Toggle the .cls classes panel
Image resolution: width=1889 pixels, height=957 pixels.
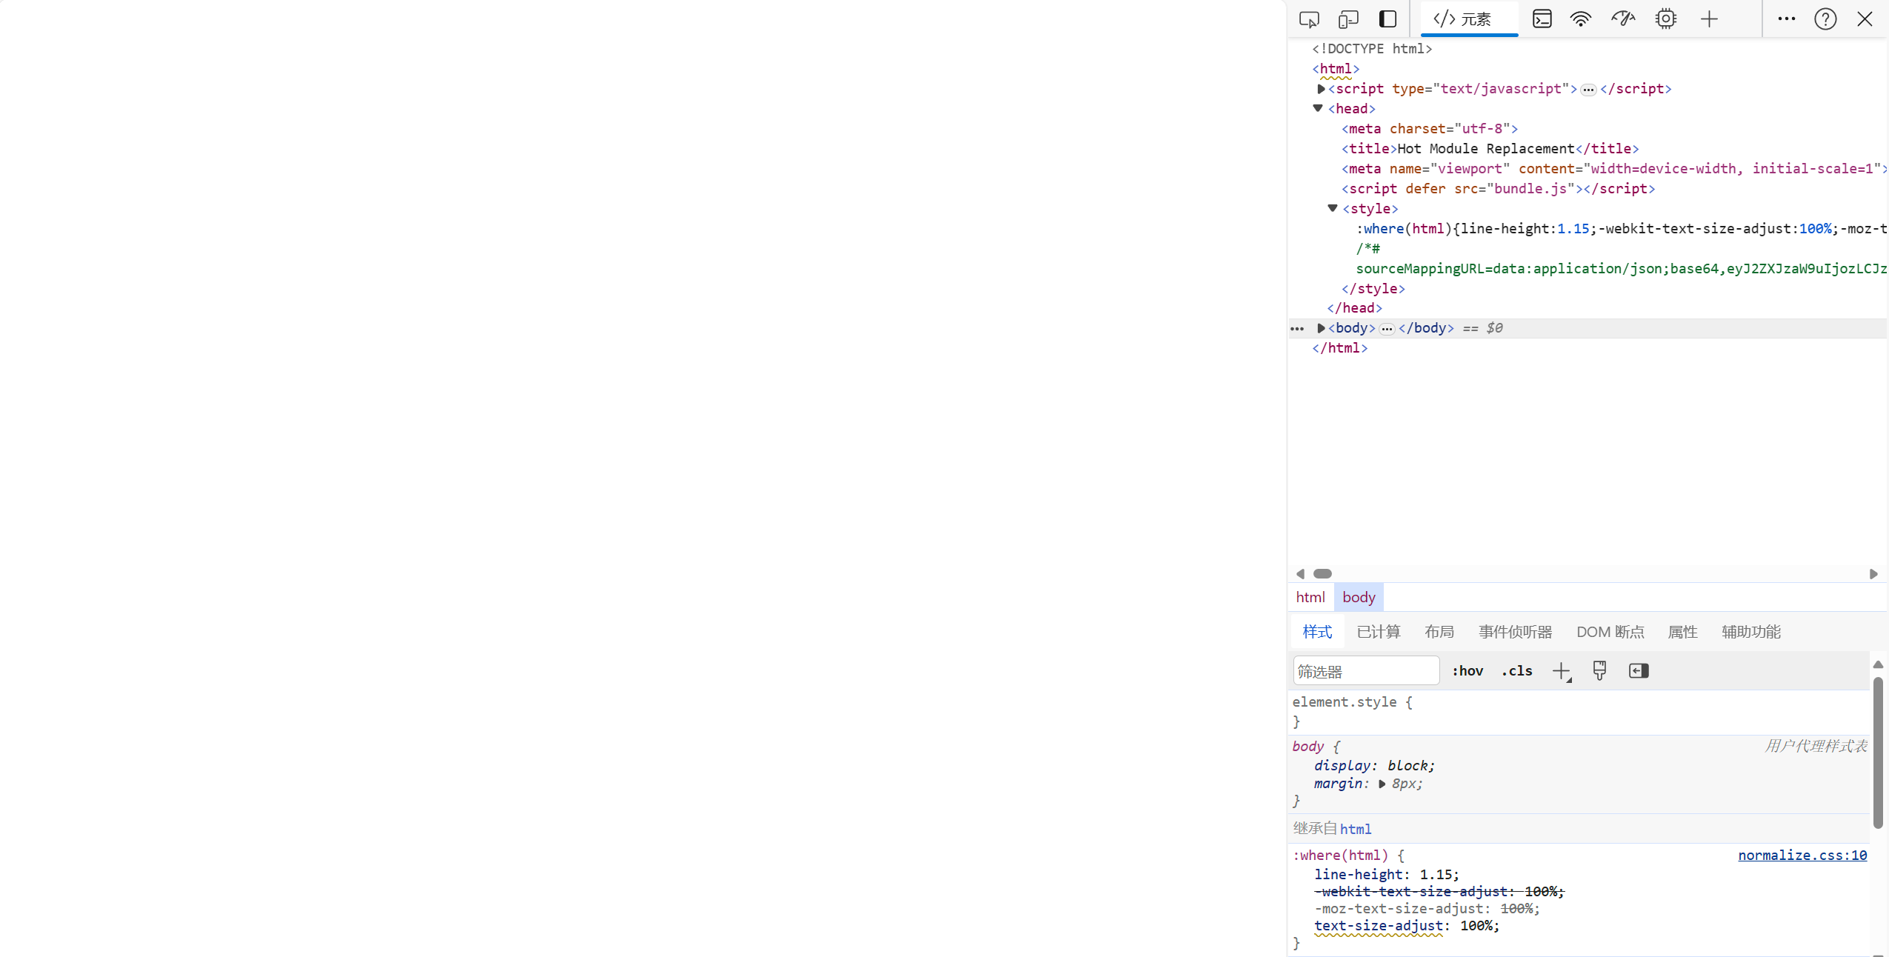1516,671
